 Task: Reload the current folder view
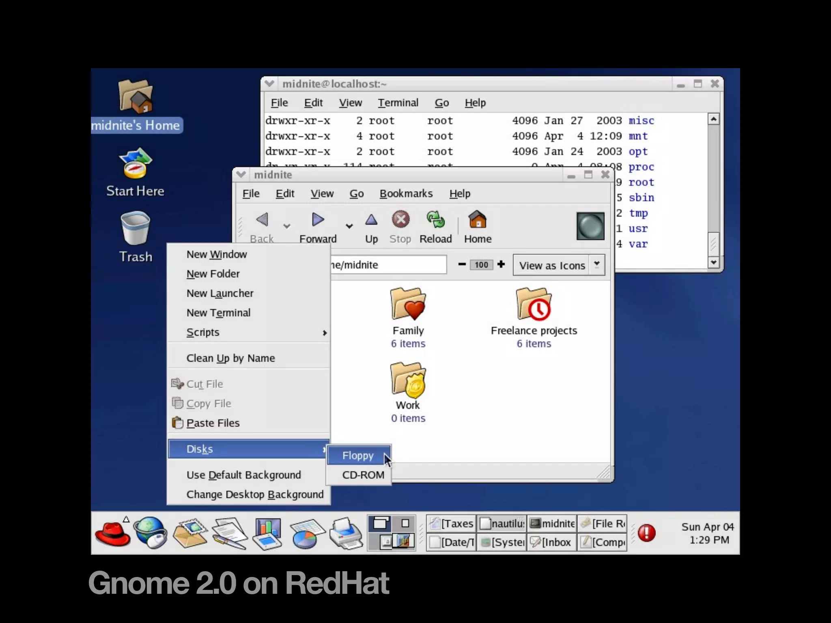tap(436, 228)
